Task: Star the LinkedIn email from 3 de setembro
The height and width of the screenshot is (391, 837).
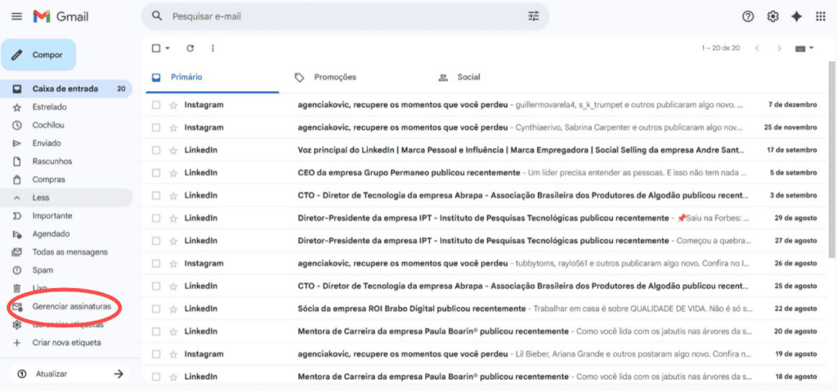Action: [173, 196]
